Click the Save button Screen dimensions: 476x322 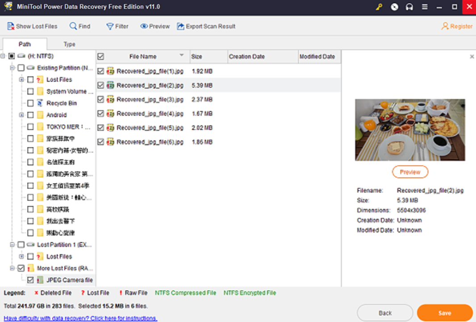coord(445,313)
